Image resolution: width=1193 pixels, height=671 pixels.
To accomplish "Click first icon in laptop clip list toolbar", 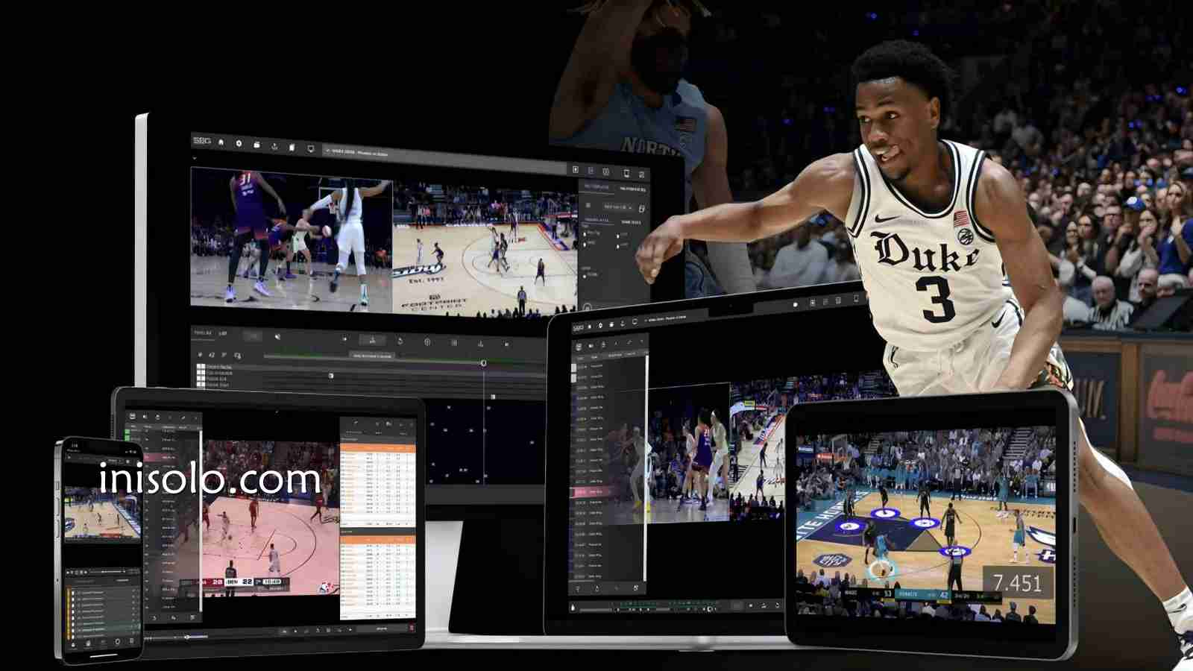I will coord(579,347).
